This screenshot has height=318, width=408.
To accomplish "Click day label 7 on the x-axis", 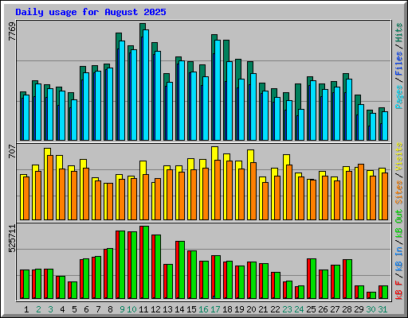I will [x=98, y=309].
